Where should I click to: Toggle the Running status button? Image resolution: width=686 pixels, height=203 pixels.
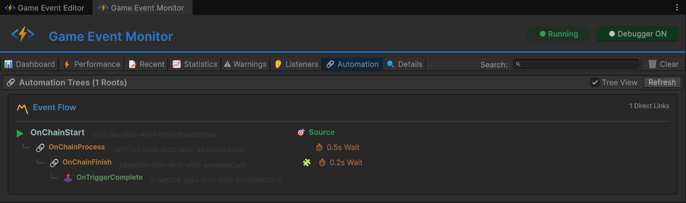click(x=558, y=34)
